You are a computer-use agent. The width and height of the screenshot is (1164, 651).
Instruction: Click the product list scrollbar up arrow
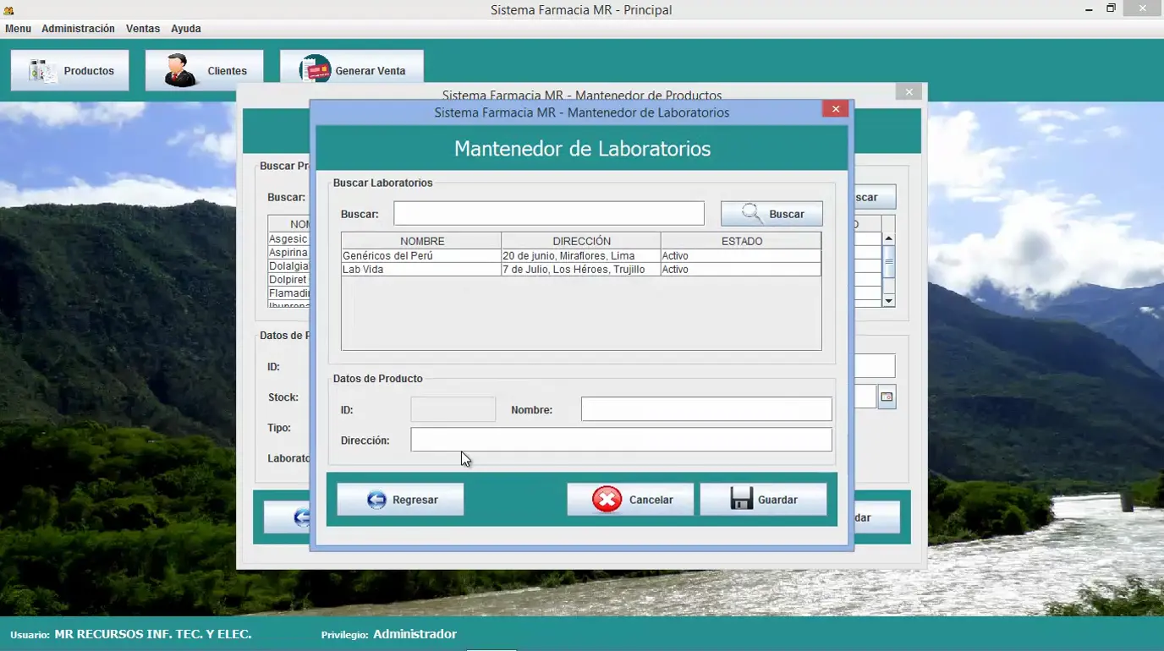pyautogui.click(x=889, y=238)
